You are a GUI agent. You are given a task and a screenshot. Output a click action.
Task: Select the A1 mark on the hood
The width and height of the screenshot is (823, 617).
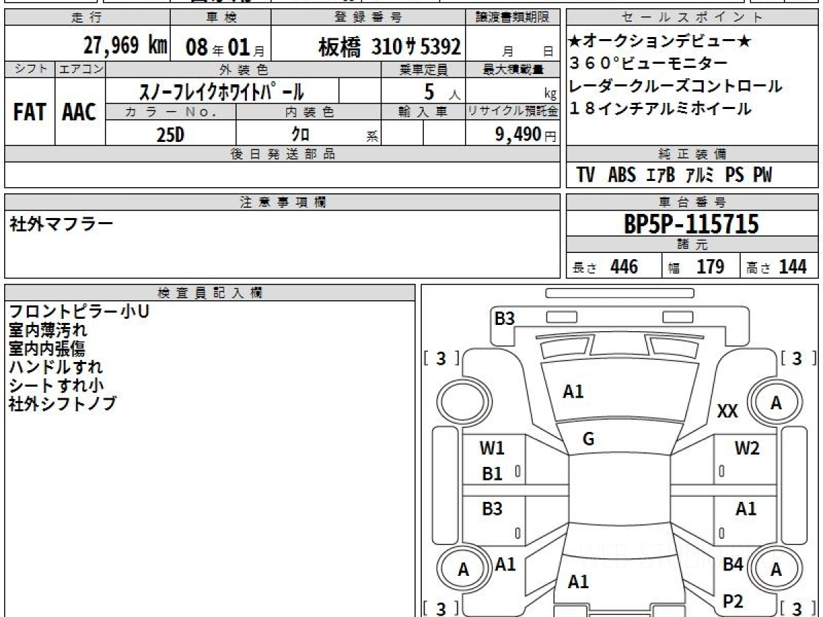click(x=573, y=391)
